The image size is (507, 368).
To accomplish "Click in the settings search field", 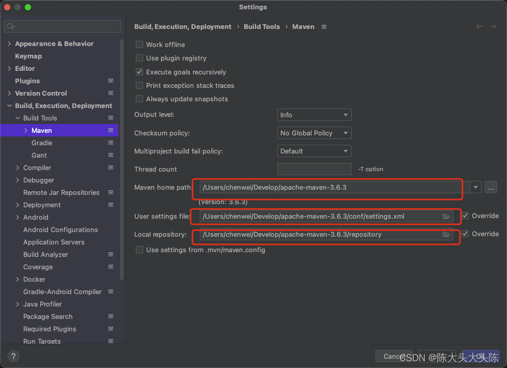I will point(62,26).
